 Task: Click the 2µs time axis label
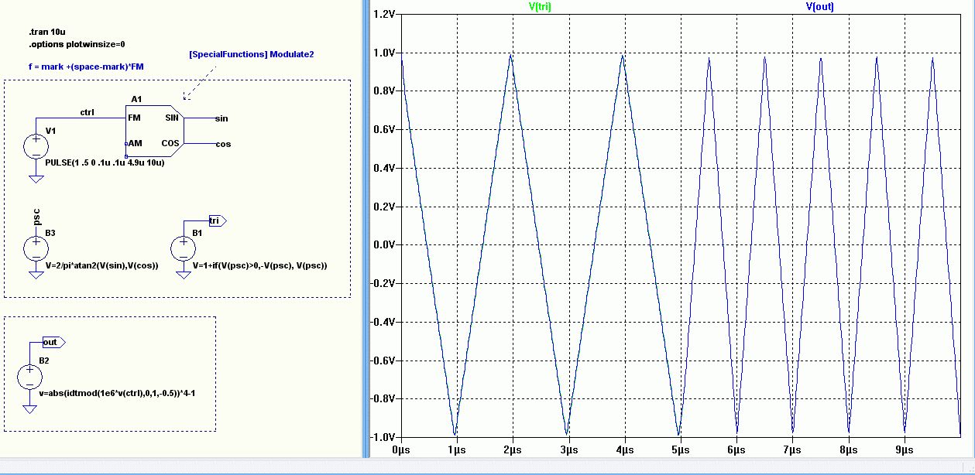513,449
